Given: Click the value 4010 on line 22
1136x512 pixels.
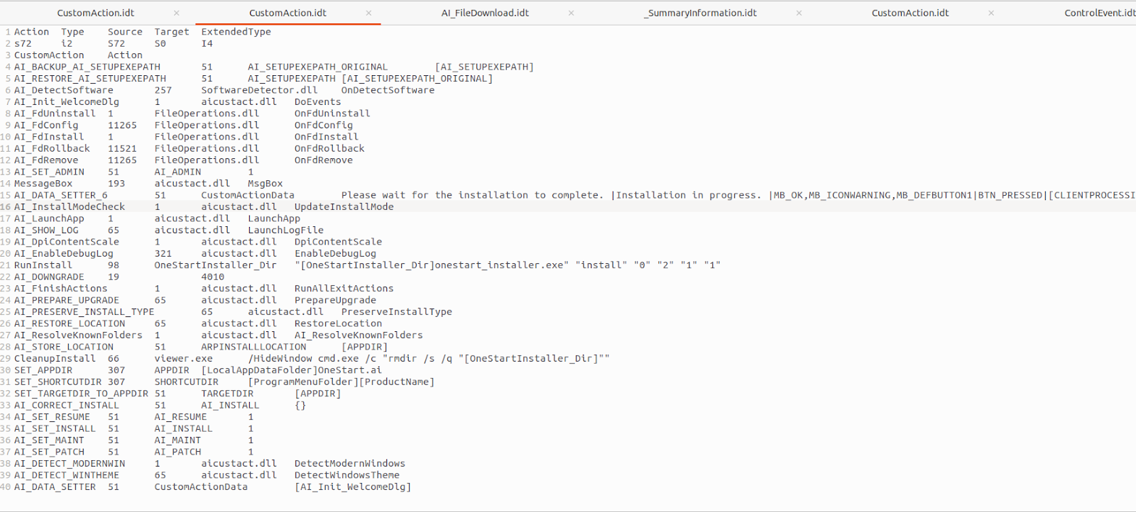Looking at the screenshot, I should pos(212,277).
